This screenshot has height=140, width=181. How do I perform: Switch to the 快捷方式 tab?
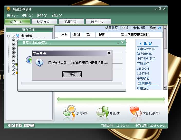pyautogui.click(x=44, y=22)
